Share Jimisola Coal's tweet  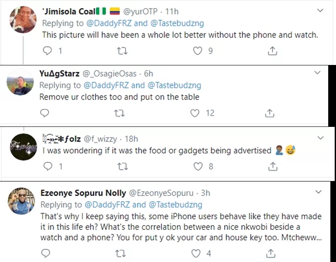pyautogui.click(x=272, y=51)
